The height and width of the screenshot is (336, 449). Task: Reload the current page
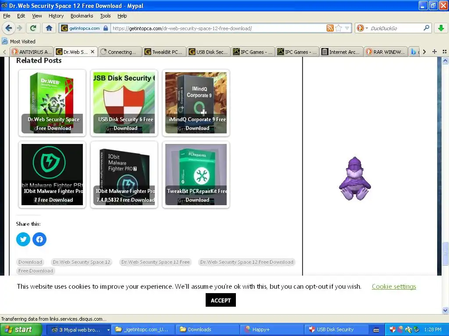point(33,28)
